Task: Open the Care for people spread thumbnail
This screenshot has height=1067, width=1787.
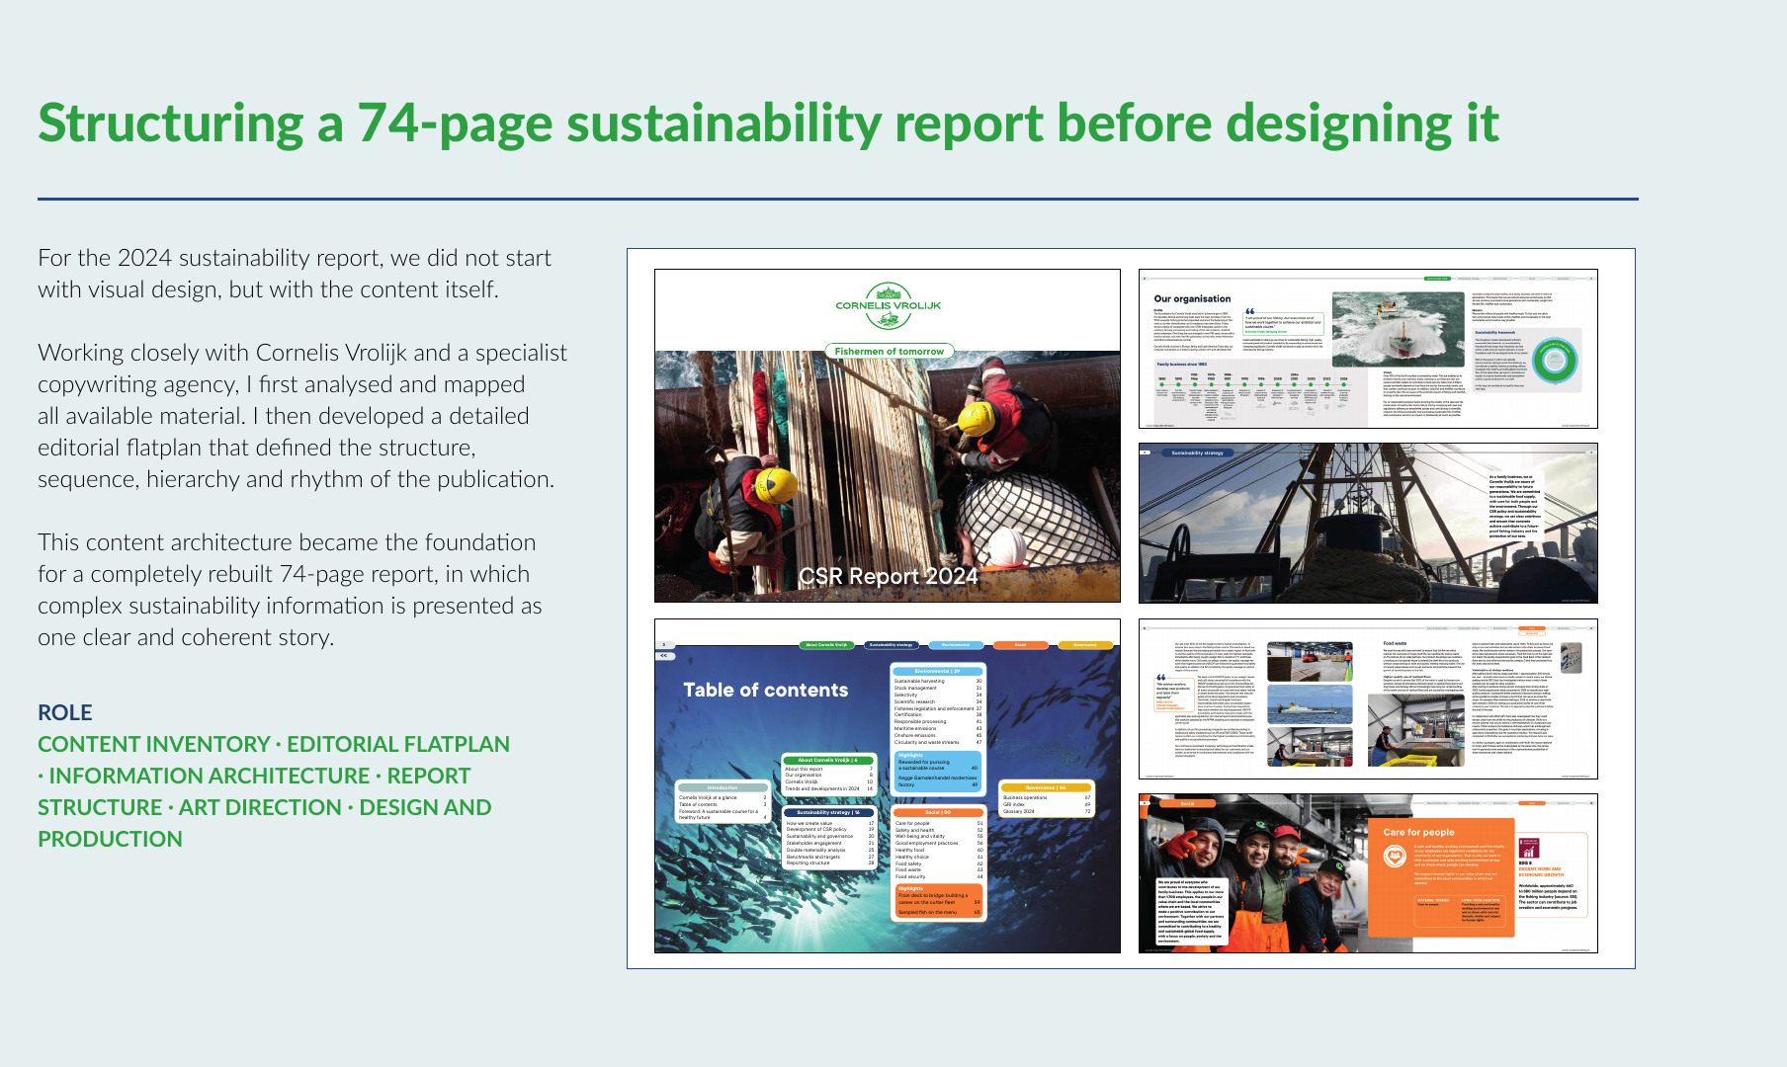Action: coord(1368,873)
